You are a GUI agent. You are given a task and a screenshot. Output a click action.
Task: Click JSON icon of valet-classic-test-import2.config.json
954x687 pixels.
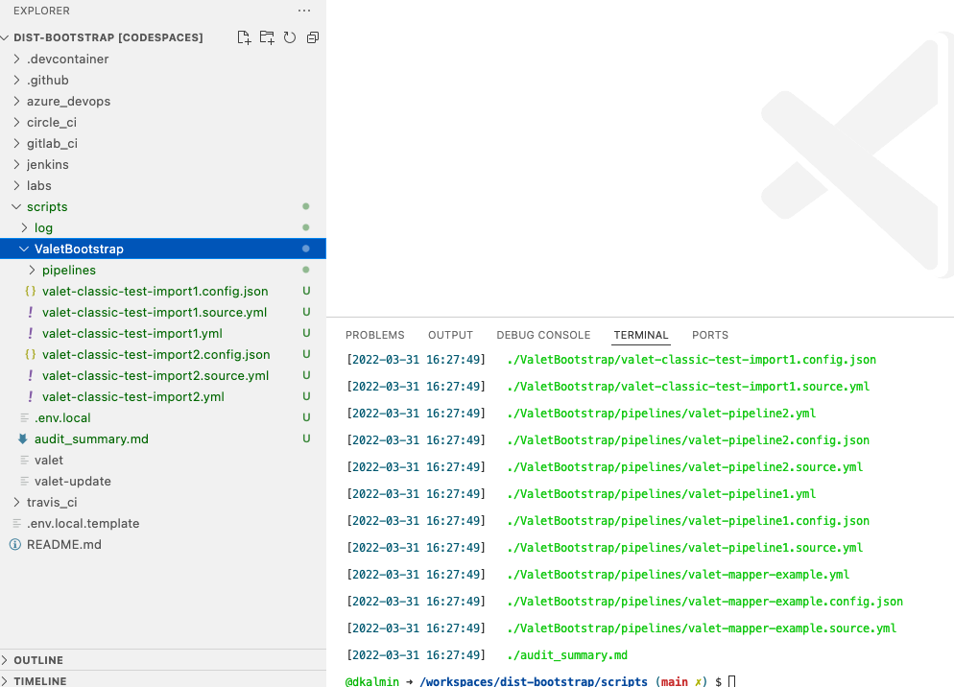tap(30, 354)
